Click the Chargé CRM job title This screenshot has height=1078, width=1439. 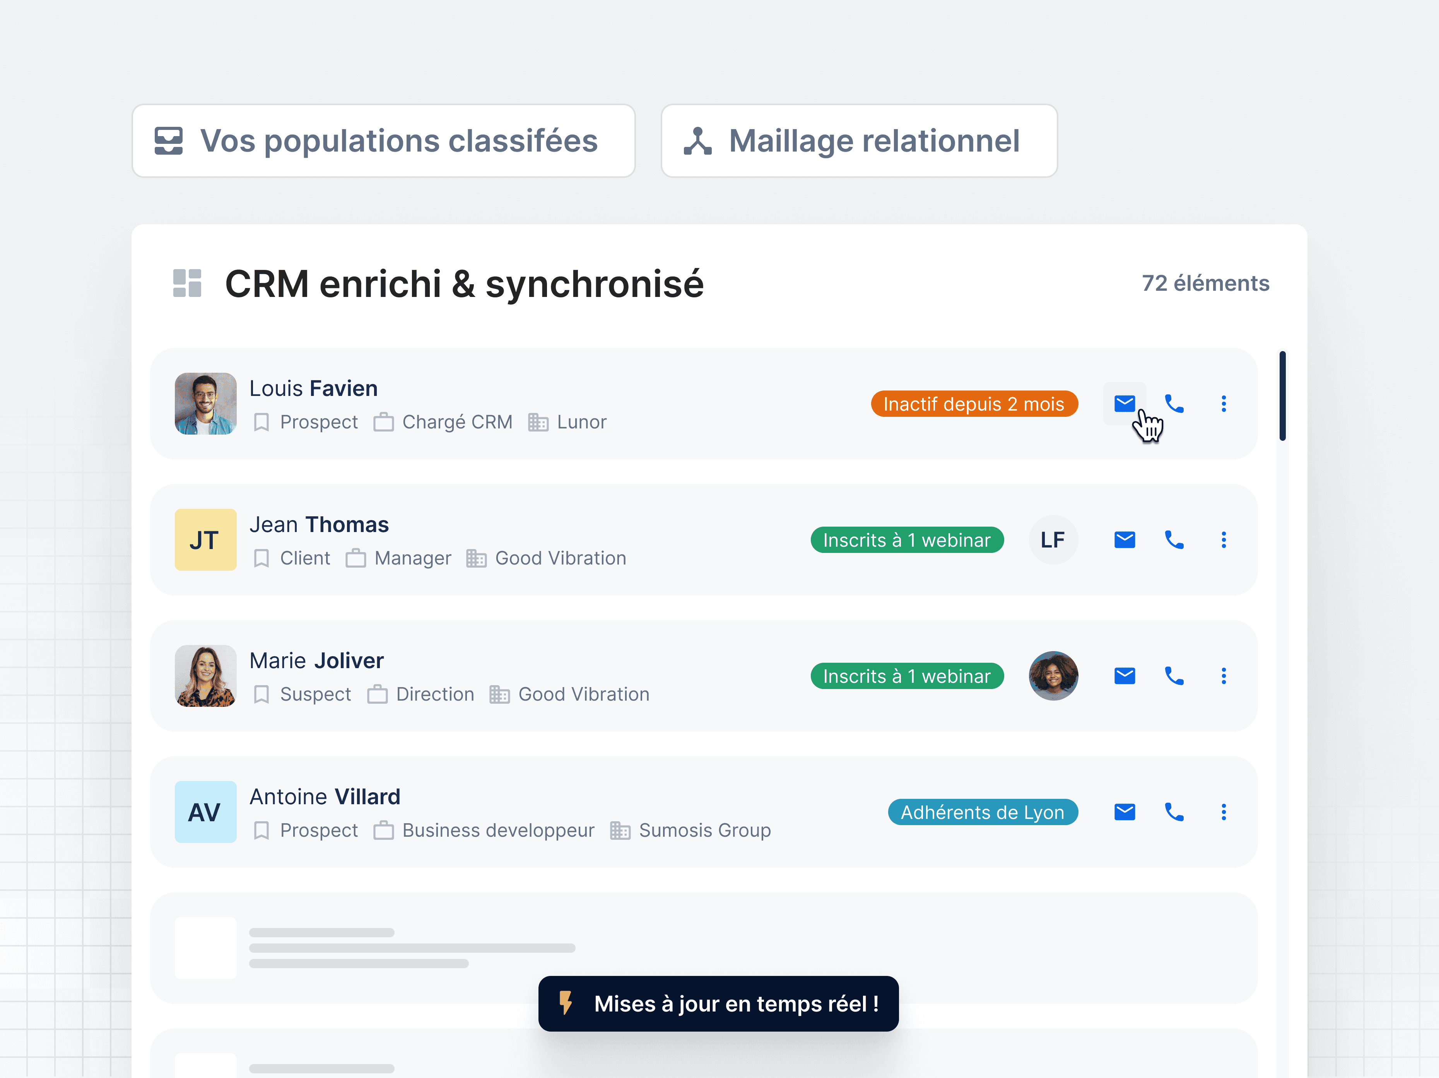coord(457,422)
